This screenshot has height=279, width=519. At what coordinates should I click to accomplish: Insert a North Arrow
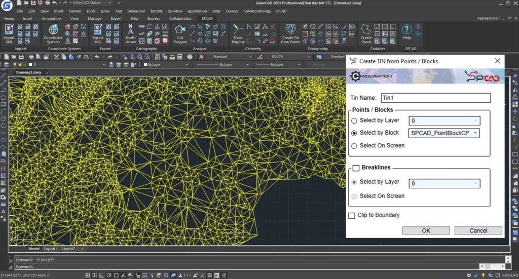[131, 33]
